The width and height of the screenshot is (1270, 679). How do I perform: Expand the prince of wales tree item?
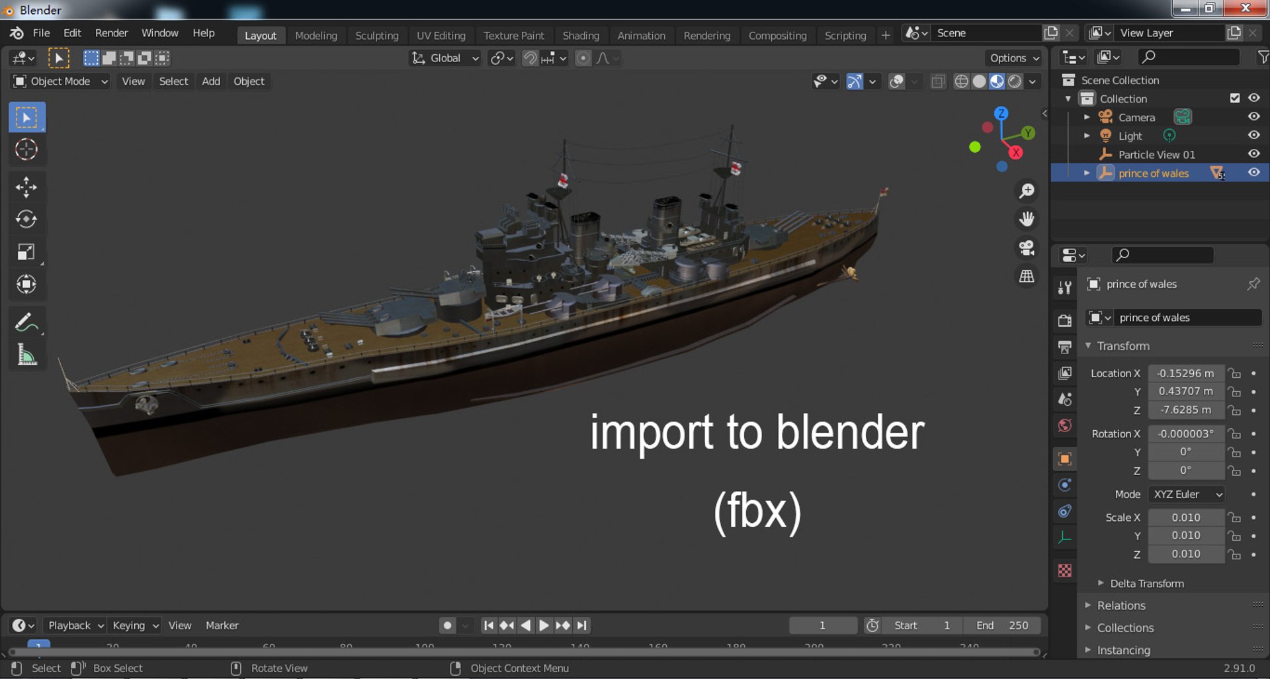(x=1087, y=173)
